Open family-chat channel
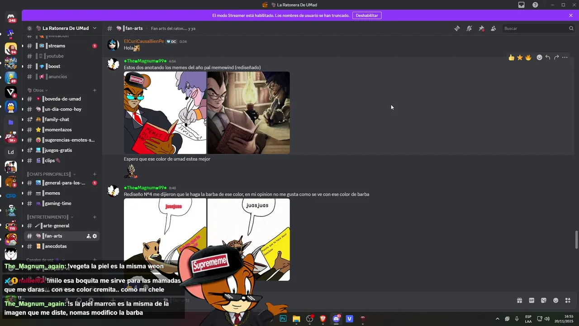The height and width of the screenshot is (326, 579). coord(61,120)
